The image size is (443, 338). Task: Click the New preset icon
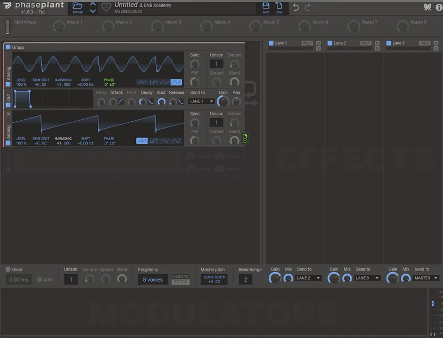(x=279, y=6)
